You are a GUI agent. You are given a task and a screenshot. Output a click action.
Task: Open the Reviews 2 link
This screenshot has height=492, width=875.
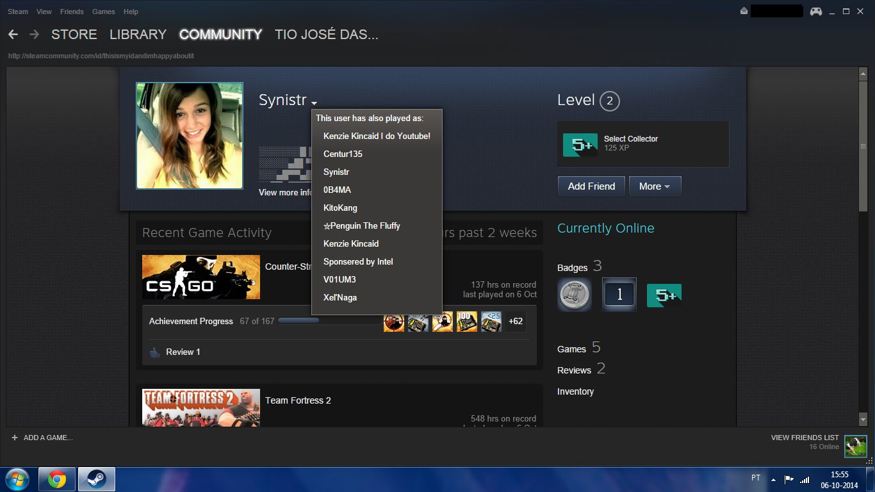click(582, 369)
